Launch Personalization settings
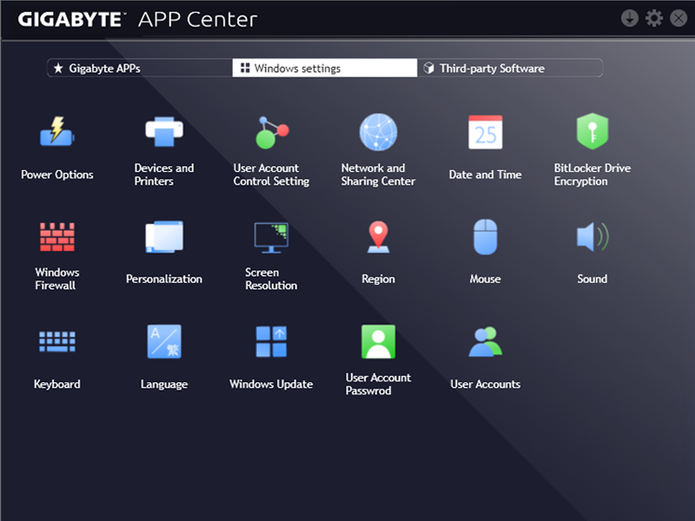Viewport: 695px width, 521px height. (x=164, y=237)
